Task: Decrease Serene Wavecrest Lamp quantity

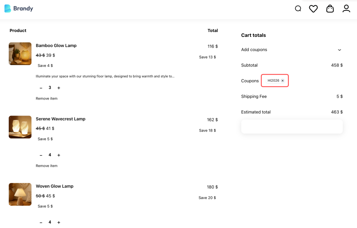Action: (41, 155)
